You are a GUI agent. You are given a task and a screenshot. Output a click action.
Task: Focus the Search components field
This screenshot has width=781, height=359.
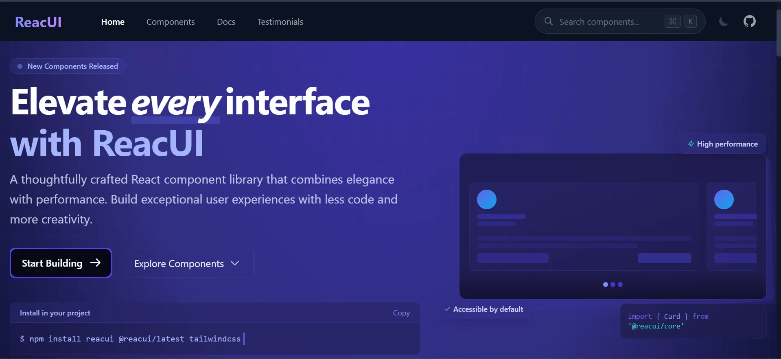click(620, 21)
